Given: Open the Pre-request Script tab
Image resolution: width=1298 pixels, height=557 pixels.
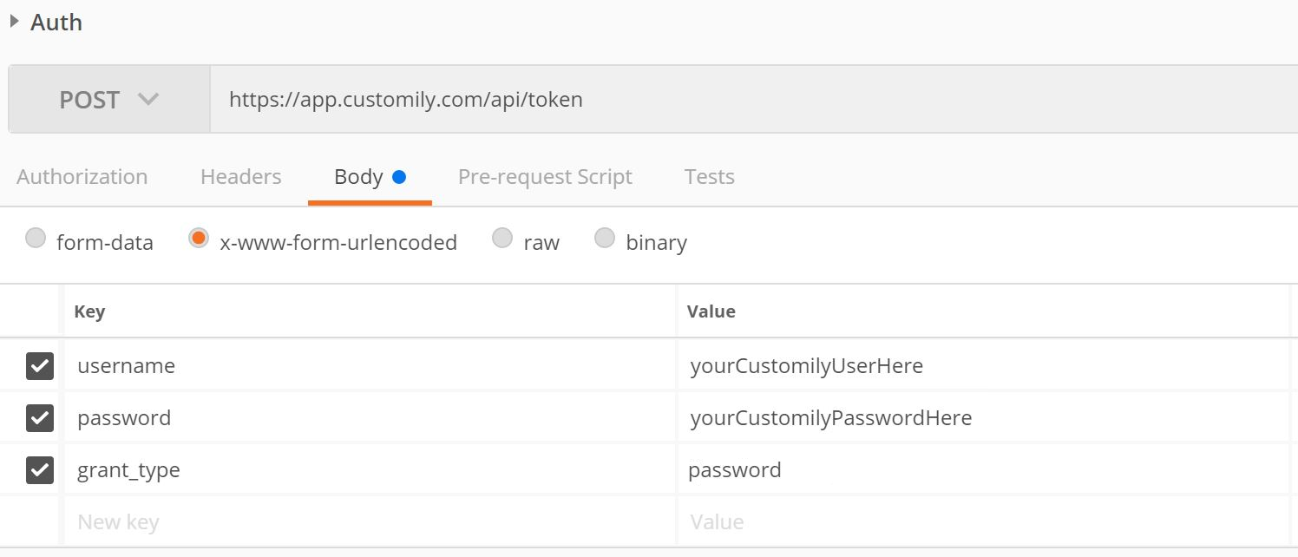Looking at the screenshot, I should [x=545, y=176].
